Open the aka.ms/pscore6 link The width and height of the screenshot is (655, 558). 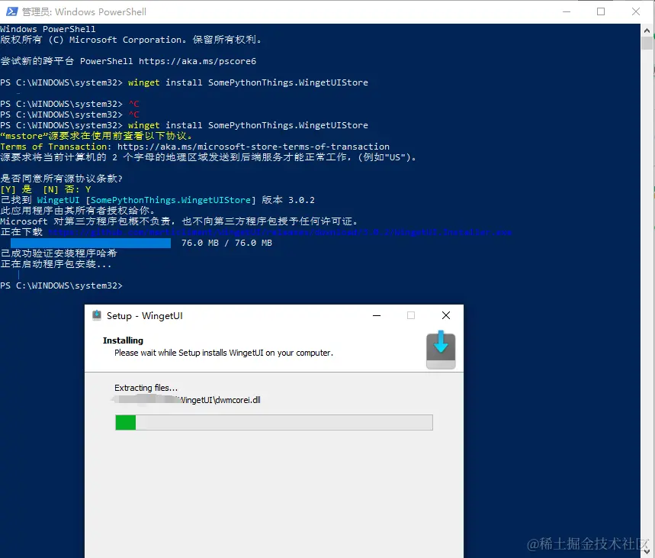(197, 61)
